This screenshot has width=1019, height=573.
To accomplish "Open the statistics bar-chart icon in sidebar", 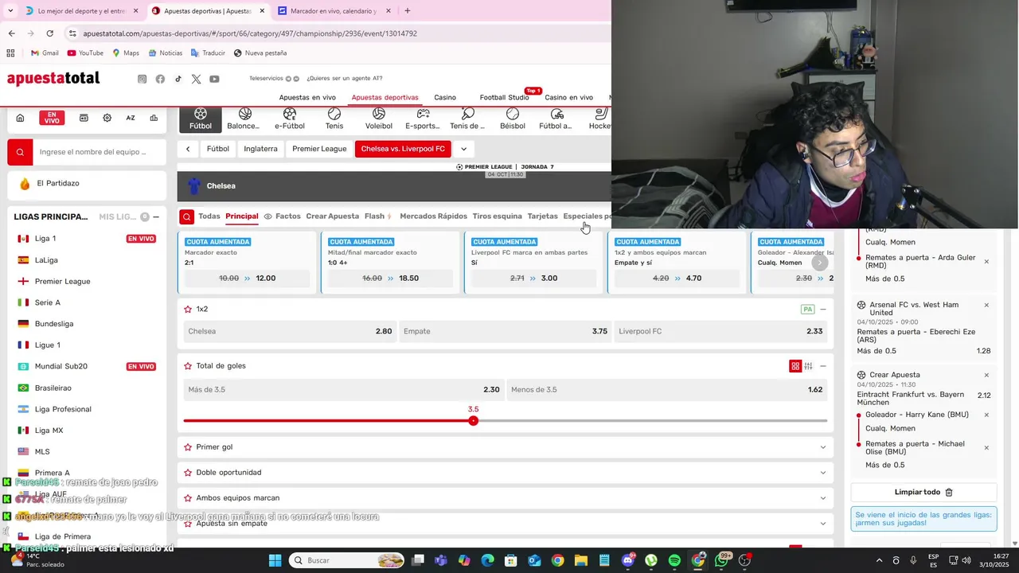I will 154,118.
